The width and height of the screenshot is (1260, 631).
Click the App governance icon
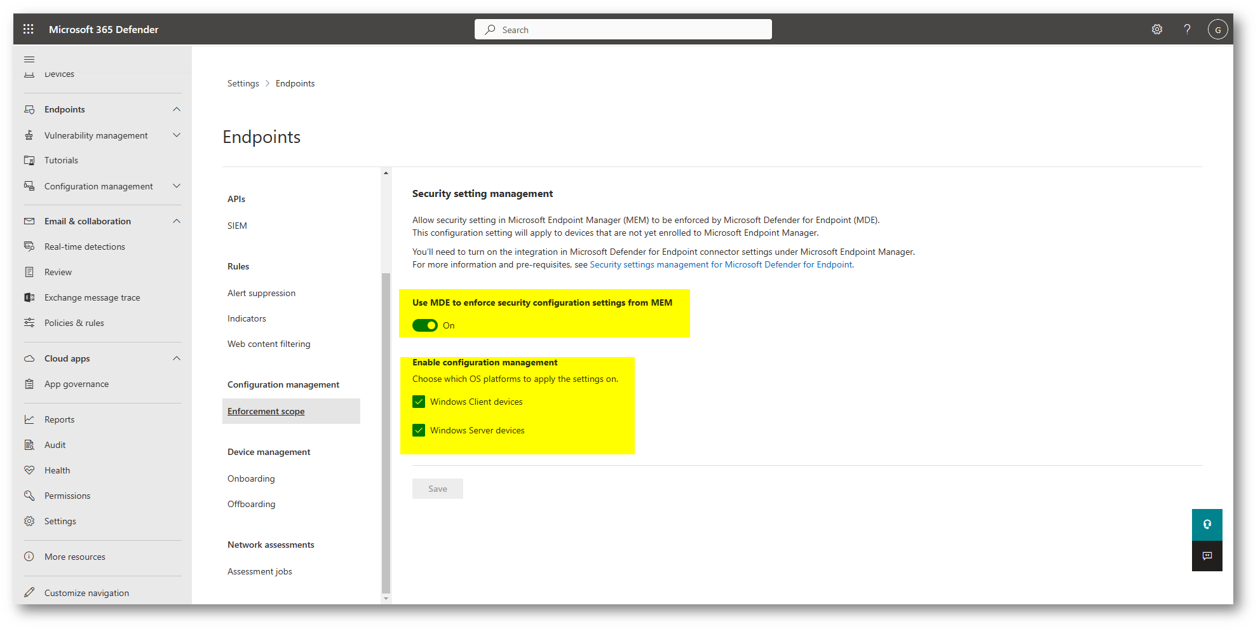click(x=29, y=384)
